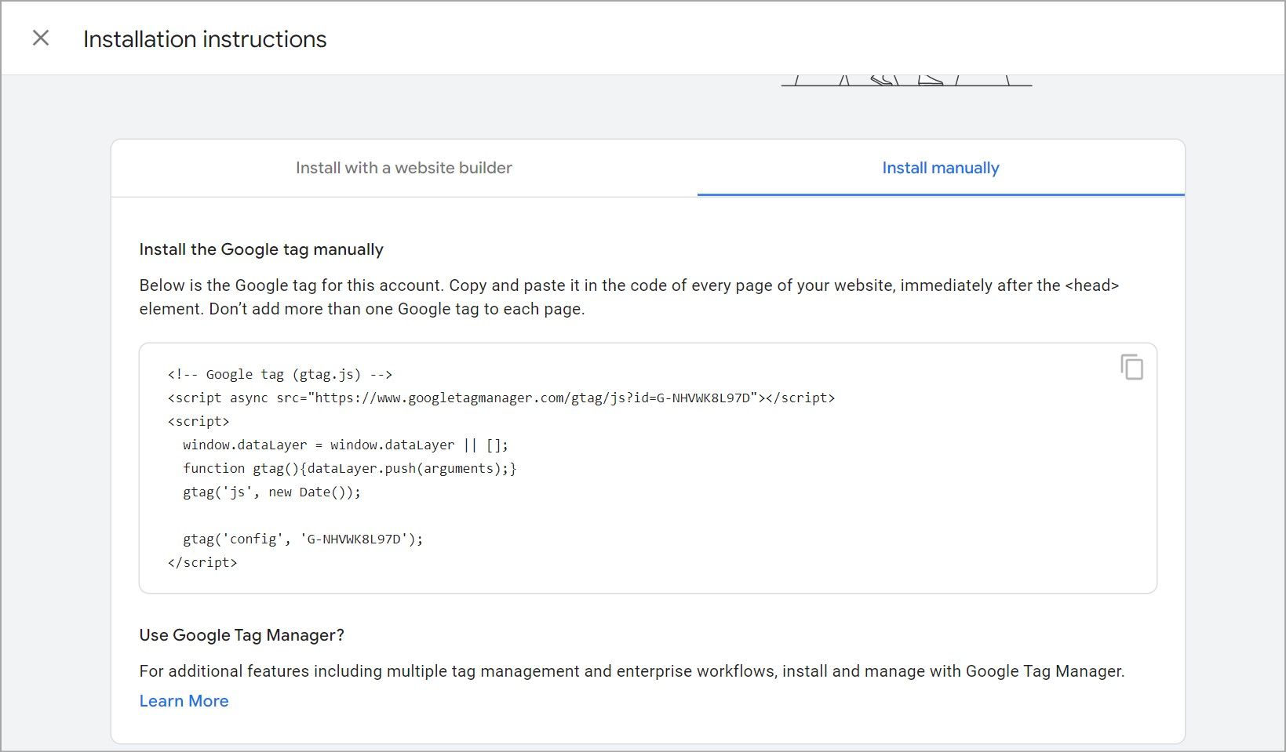Click the closing </script> tag line
1286x752 pixels.
tap(202, 562)
